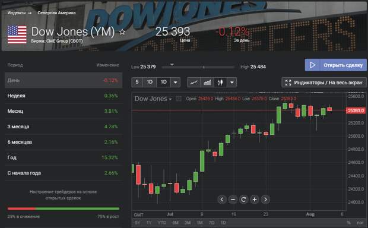Expand the Dow Jones legend dropdown
Screen dimensions: 368x228
tap(170, 99)
